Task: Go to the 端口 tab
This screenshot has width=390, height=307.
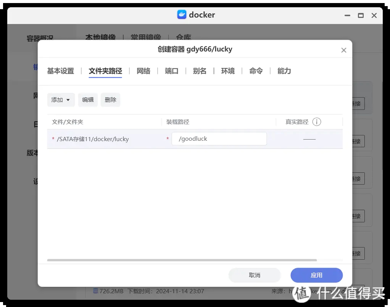Action: [x=172, y=71]
